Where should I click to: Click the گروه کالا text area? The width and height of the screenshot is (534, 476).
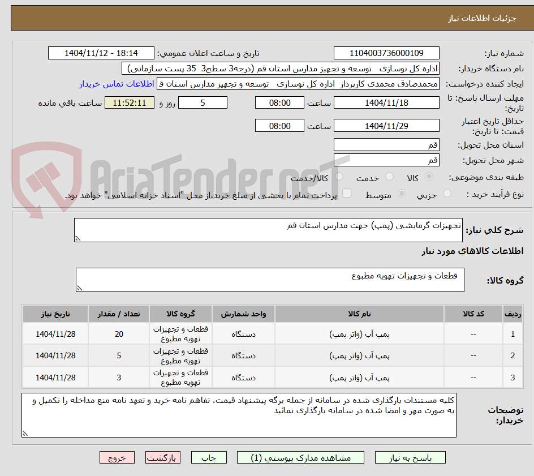click(270, 280)
